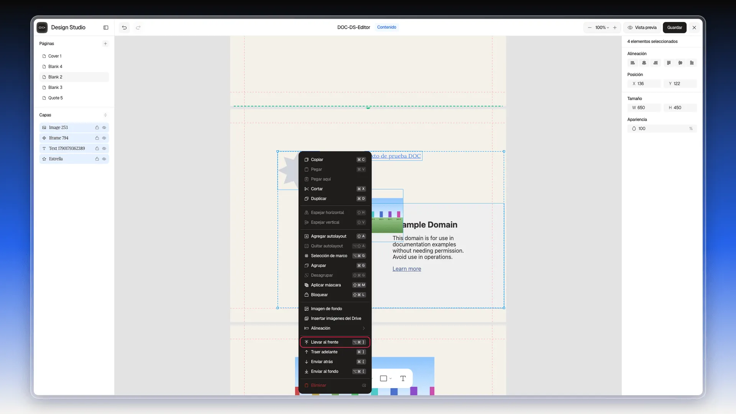Hide the Iframe 794 layer
Viewport: 736px width, 414px height.
(104, 138)
